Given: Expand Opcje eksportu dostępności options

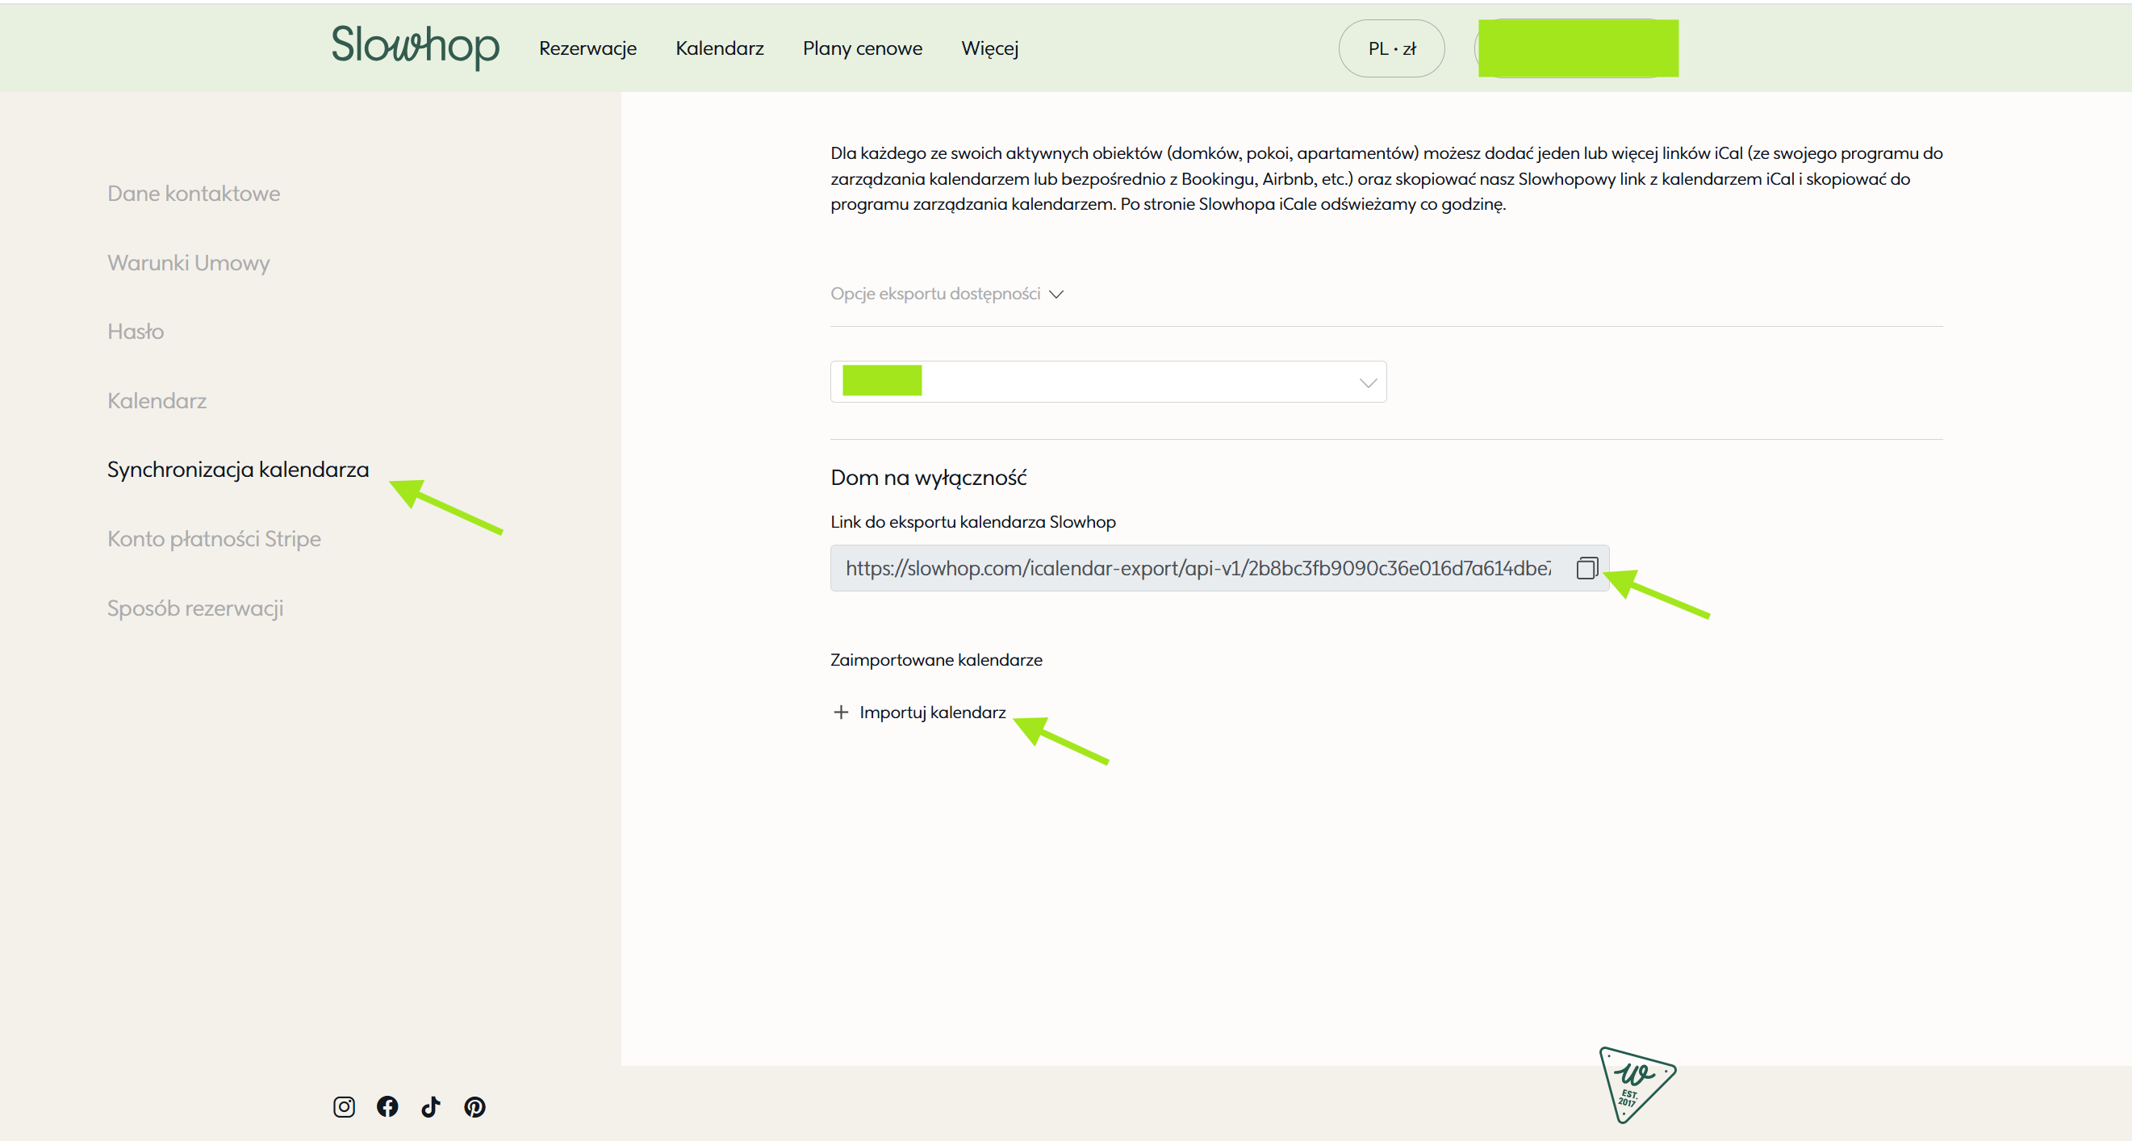Looking at the screenshot, I should (x=946, y=294).
